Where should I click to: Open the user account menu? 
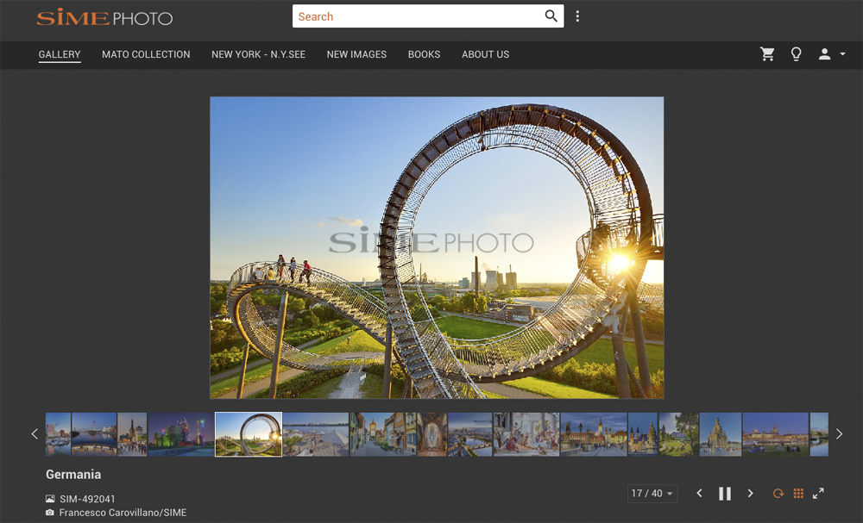[830, 53]
